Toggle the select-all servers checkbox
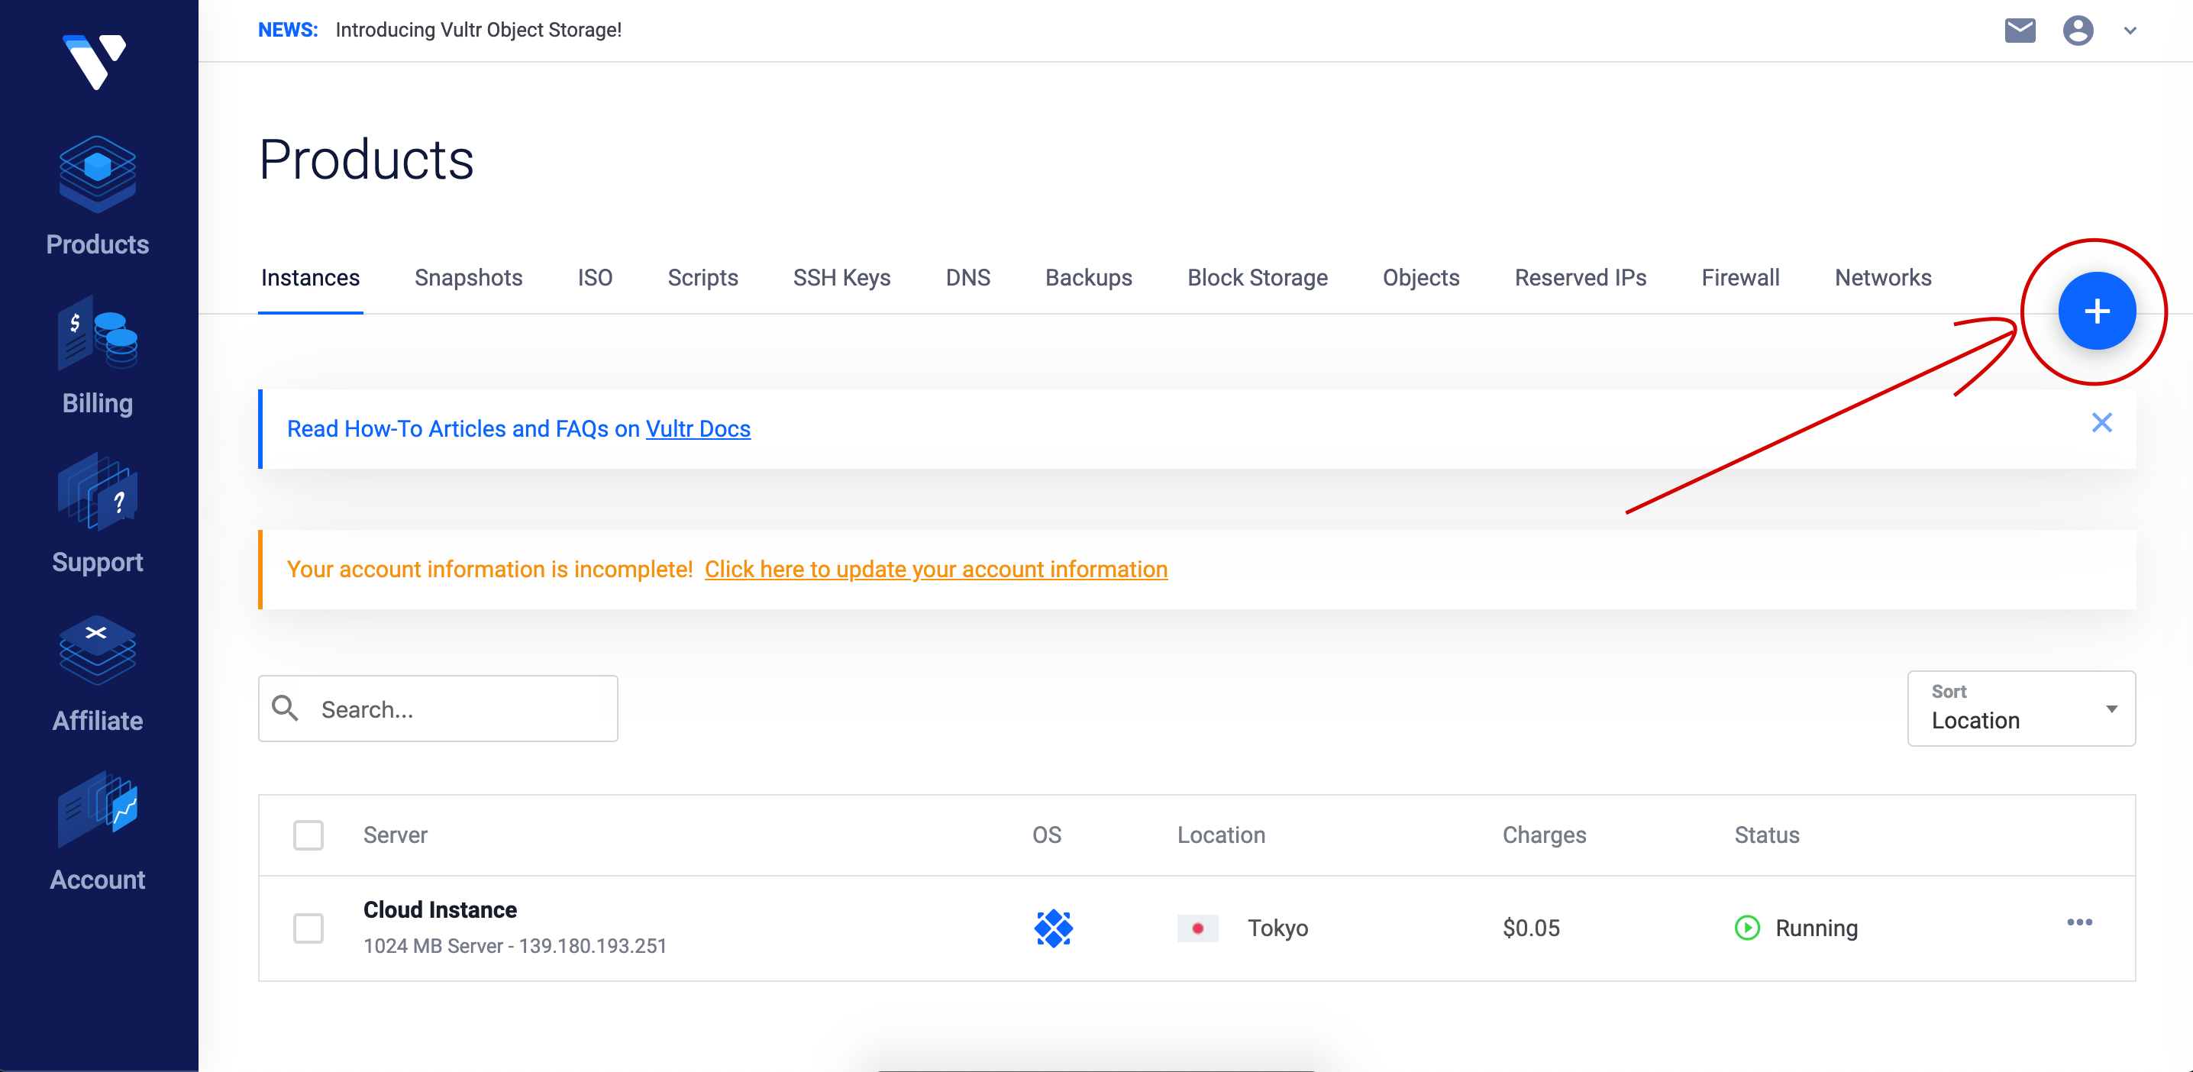Image resolution: width=2193 pixels, height=1072 pixels. click(308, 835)
